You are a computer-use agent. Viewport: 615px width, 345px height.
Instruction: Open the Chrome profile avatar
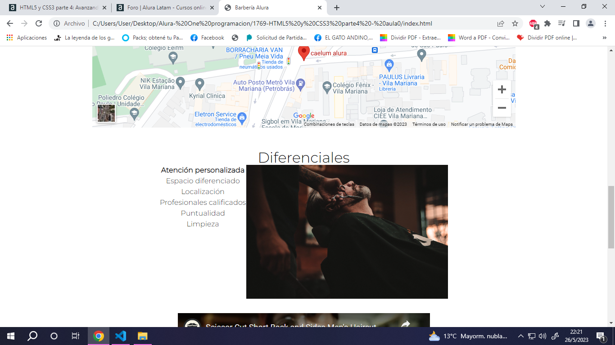(591, 23)
